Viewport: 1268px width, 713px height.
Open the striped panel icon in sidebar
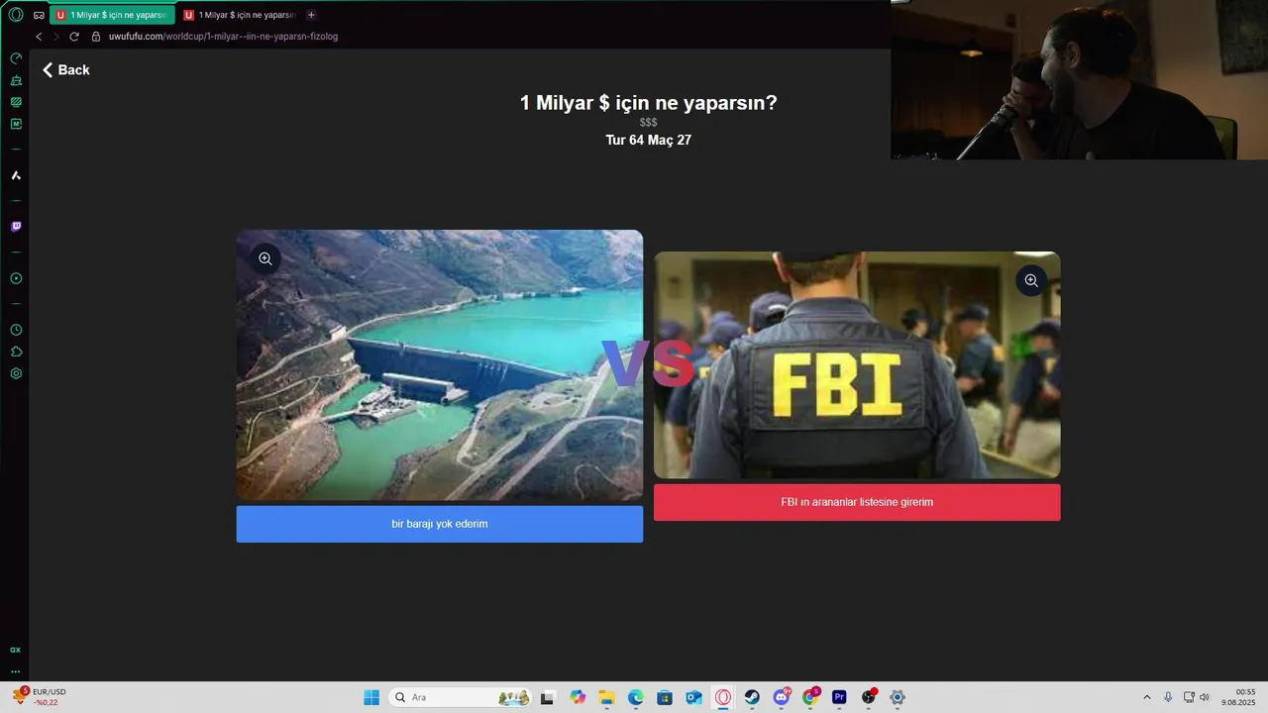coord(16,102)
